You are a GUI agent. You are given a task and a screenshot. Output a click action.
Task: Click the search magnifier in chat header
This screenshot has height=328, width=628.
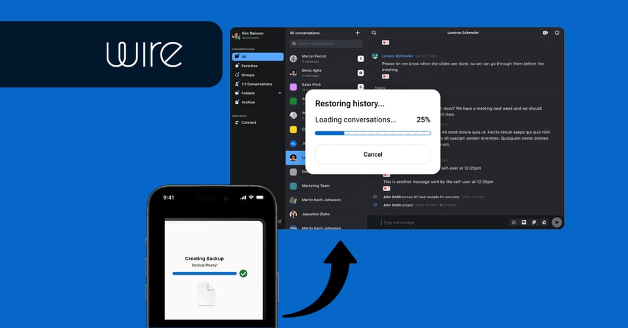(x=374, y=33)
